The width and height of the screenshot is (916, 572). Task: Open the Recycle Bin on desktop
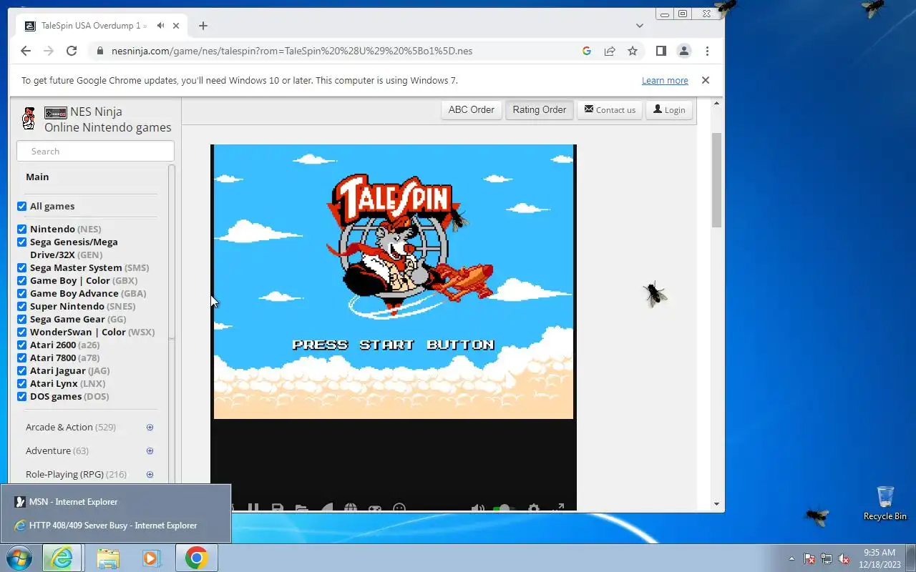[885, 503]
